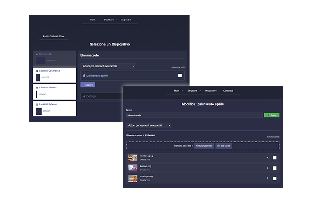The width and height of the screenshot is (327, 204).
Task: Click Main breadcrumb in Modifica window
Action: tap(177, 91)
